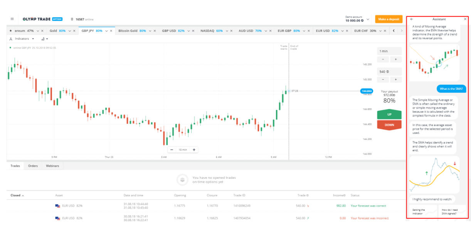Decrease trade duration with minus button
The image size is (471, 225).
coord(383,59)
